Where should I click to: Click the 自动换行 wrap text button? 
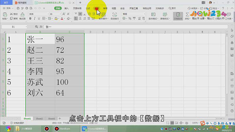(115, 16)
